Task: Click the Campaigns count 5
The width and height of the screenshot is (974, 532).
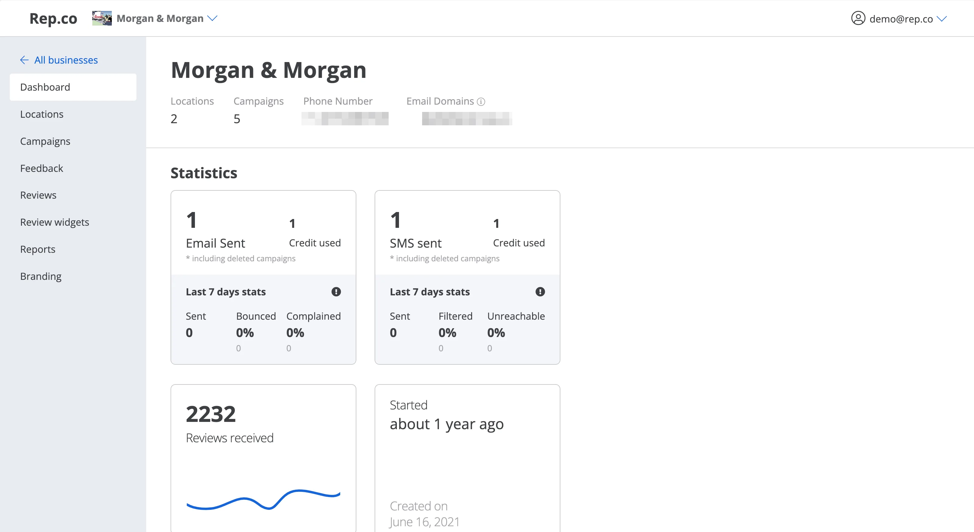Action: pos(237,119)
